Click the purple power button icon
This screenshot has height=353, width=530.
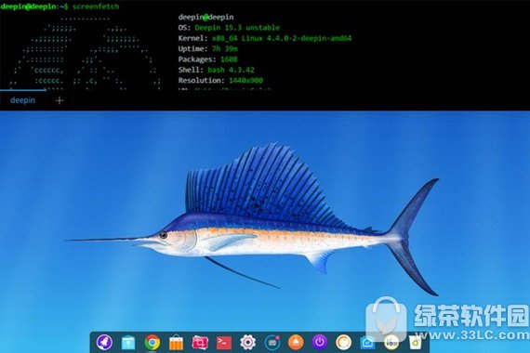[x=320, y=343]
